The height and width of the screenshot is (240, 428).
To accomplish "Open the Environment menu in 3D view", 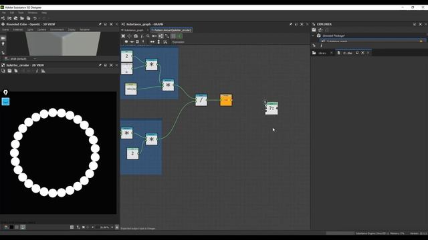I will coord(57,29).
